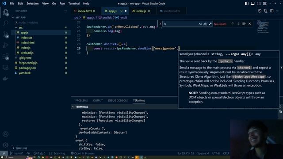Image resolution: width=283 pixels, height=159 pixels.
Task: Open the Accounts menu
Action: coord(6,134)
